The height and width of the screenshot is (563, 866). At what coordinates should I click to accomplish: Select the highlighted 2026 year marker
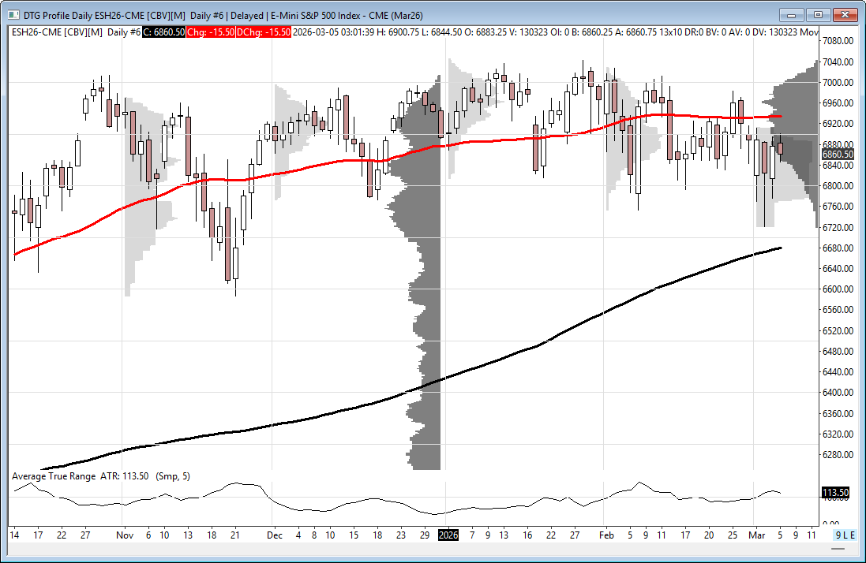[448, 535]
